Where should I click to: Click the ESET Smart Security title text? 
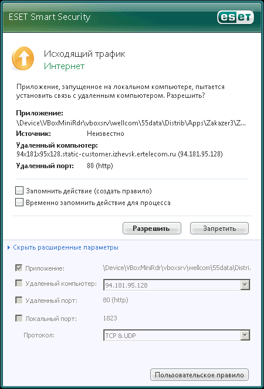pos(49,17)
